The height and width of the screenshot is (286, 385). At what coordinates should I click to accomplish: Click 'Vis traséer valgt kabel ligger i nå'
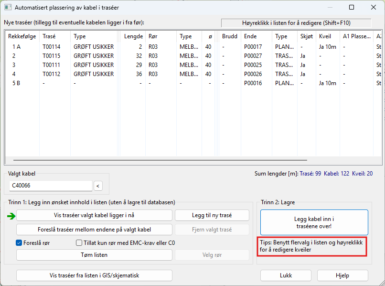point(94,215)
